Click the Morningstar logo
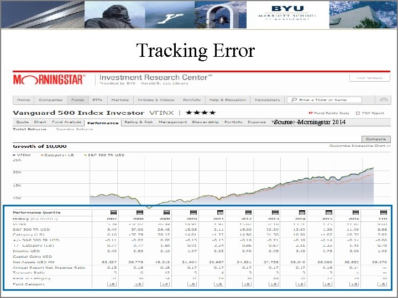Viewport: 398px width, 298px height. [49, 79]
